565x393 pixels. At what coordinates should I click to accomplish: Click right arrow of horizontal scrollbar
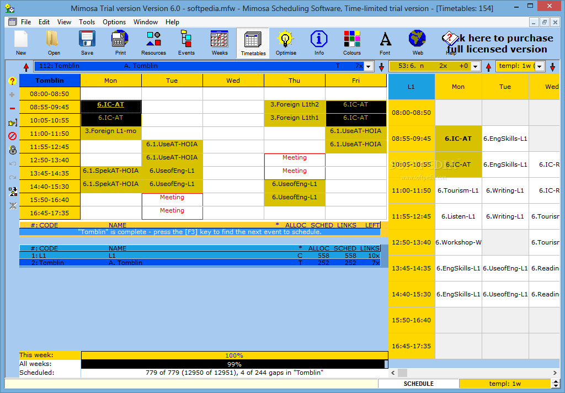coord(555,373)
